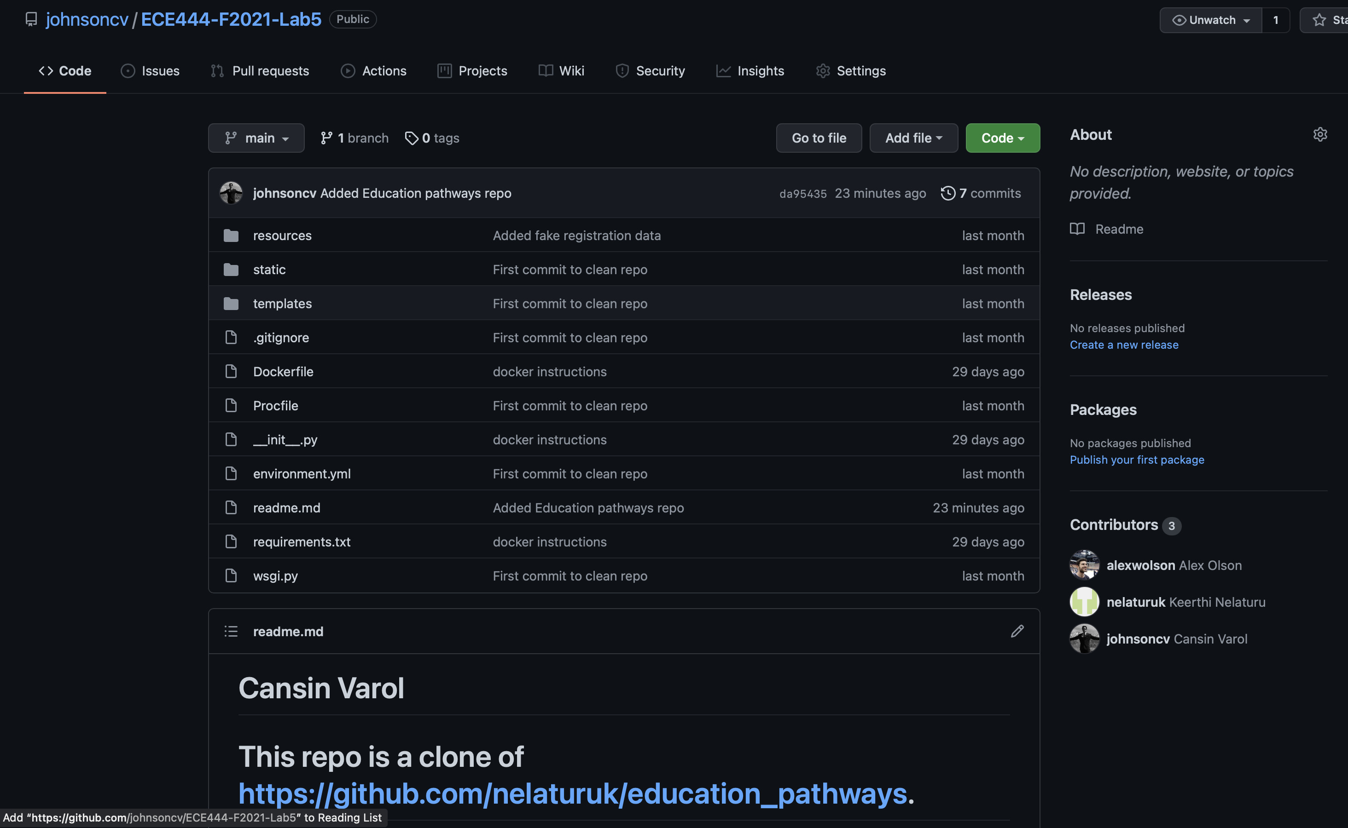1348x828 pixels.
Task: Expand the main branch selector
Action: click(x=256, y=138)
